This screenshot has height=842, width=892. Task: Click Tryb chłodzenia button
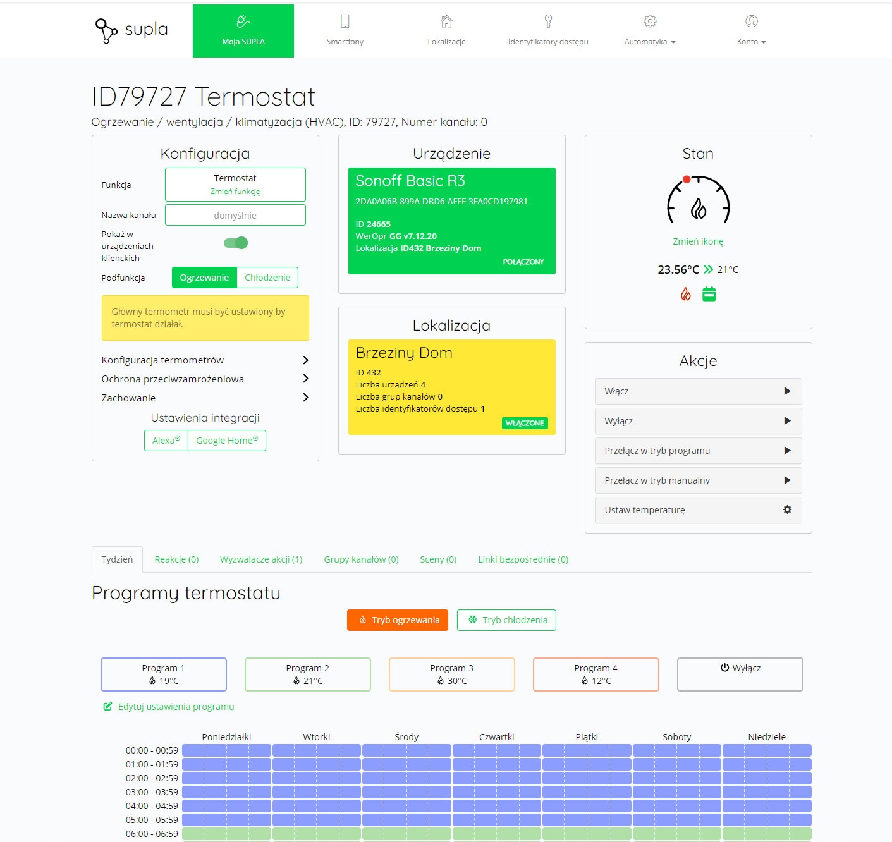pos(506,620)
